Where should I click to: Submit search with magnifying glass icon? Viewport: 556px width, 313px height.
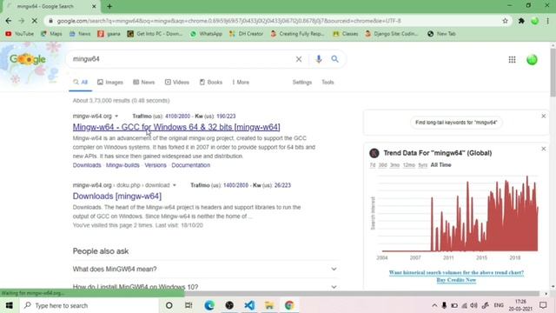[334, 59]
